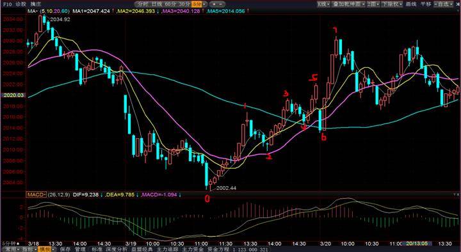
Task: Open the period arrow beside 5分
Action: click(x=205, y=4)
